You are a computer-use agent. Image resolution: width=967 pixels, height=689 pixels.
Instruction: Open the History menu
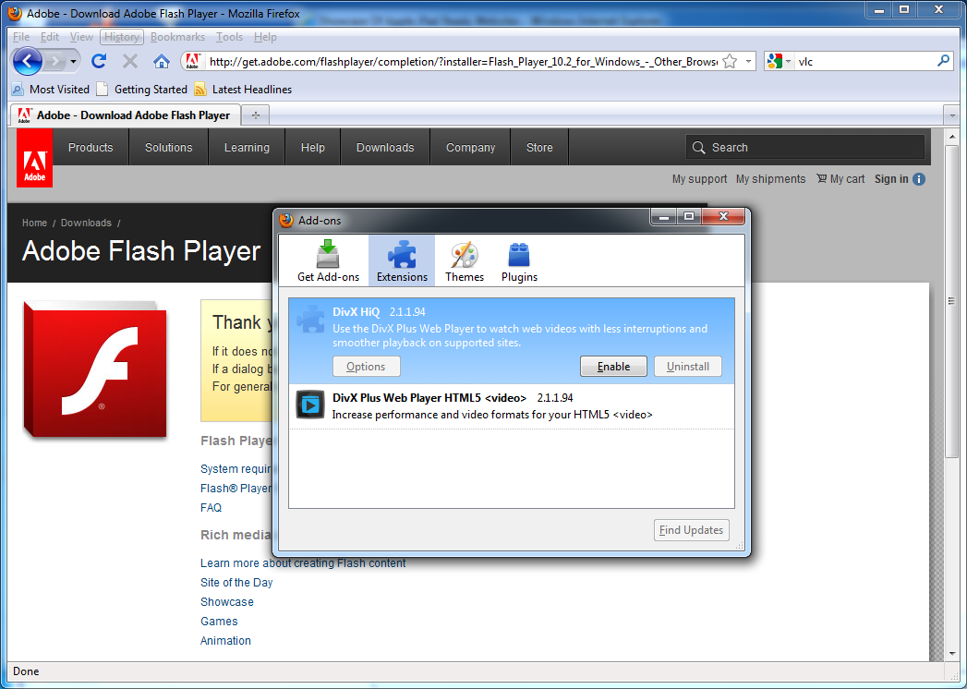(122, 37)
